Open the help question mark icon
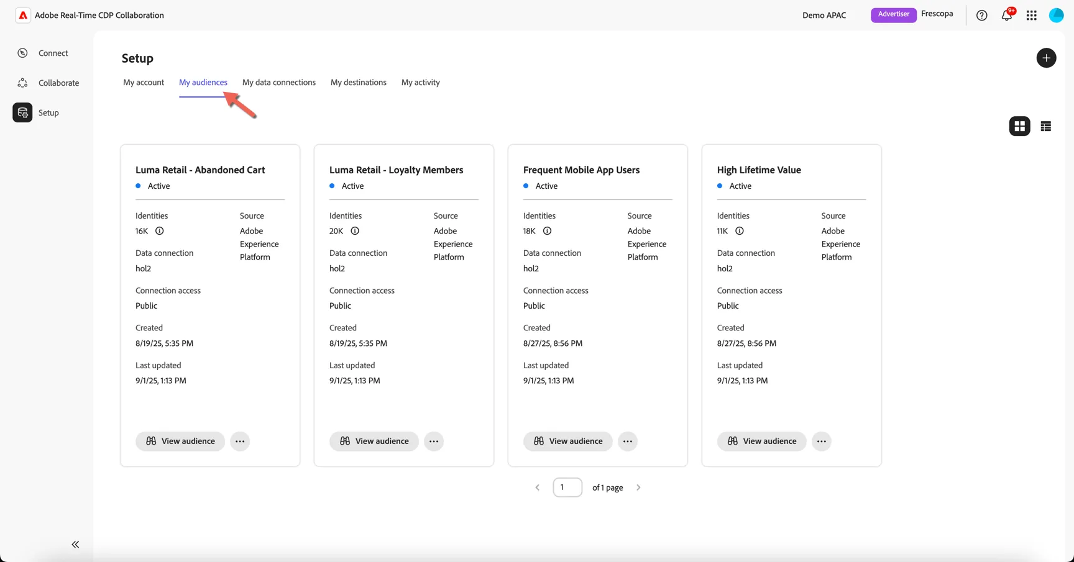This screenshot has width=1074, height=562. [x=982, y=16]
